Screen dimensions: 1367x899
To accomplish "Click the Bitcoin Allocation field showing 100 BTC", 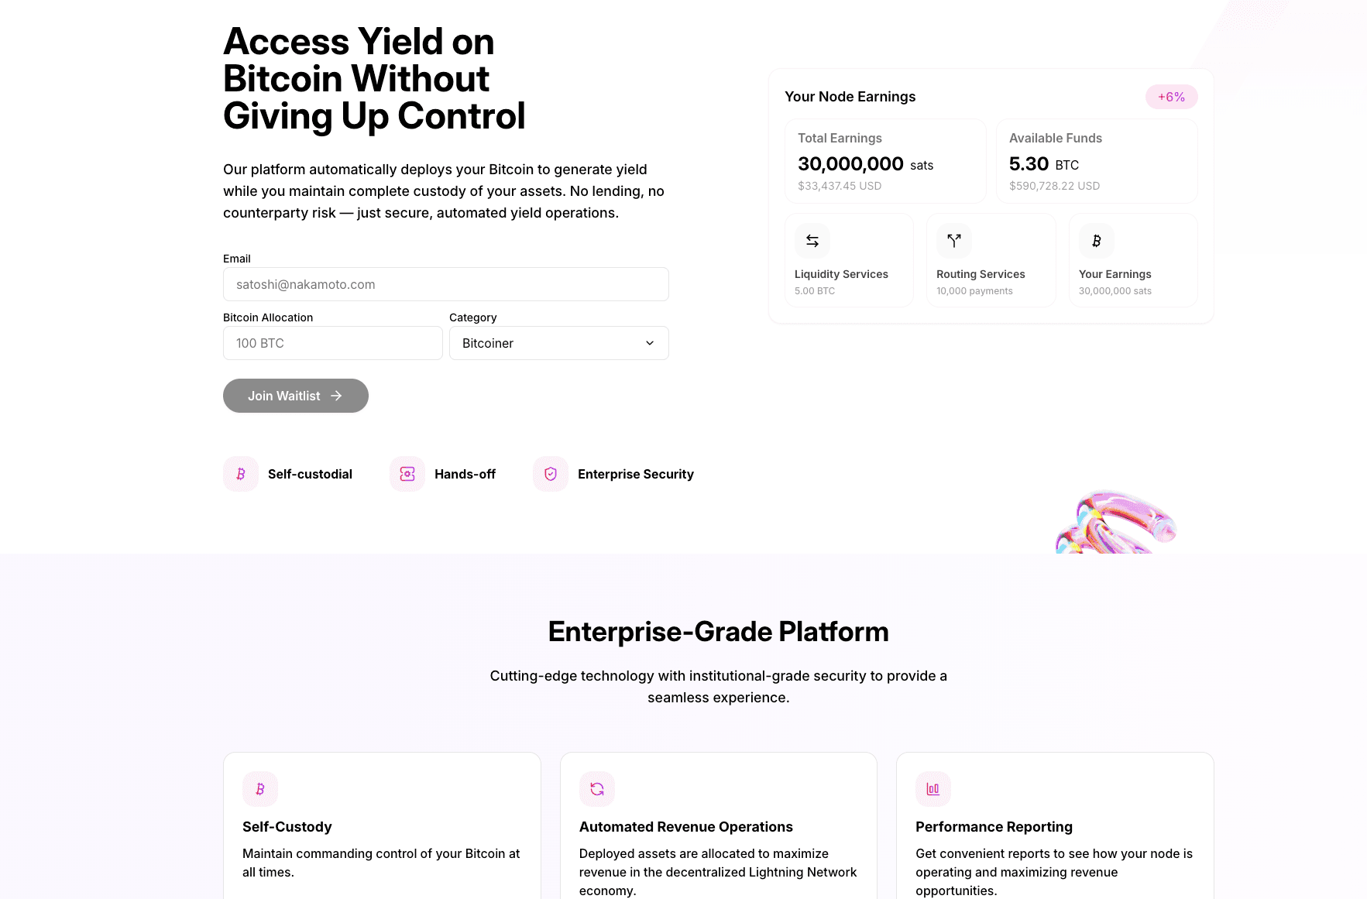I will tap(332, 343).
